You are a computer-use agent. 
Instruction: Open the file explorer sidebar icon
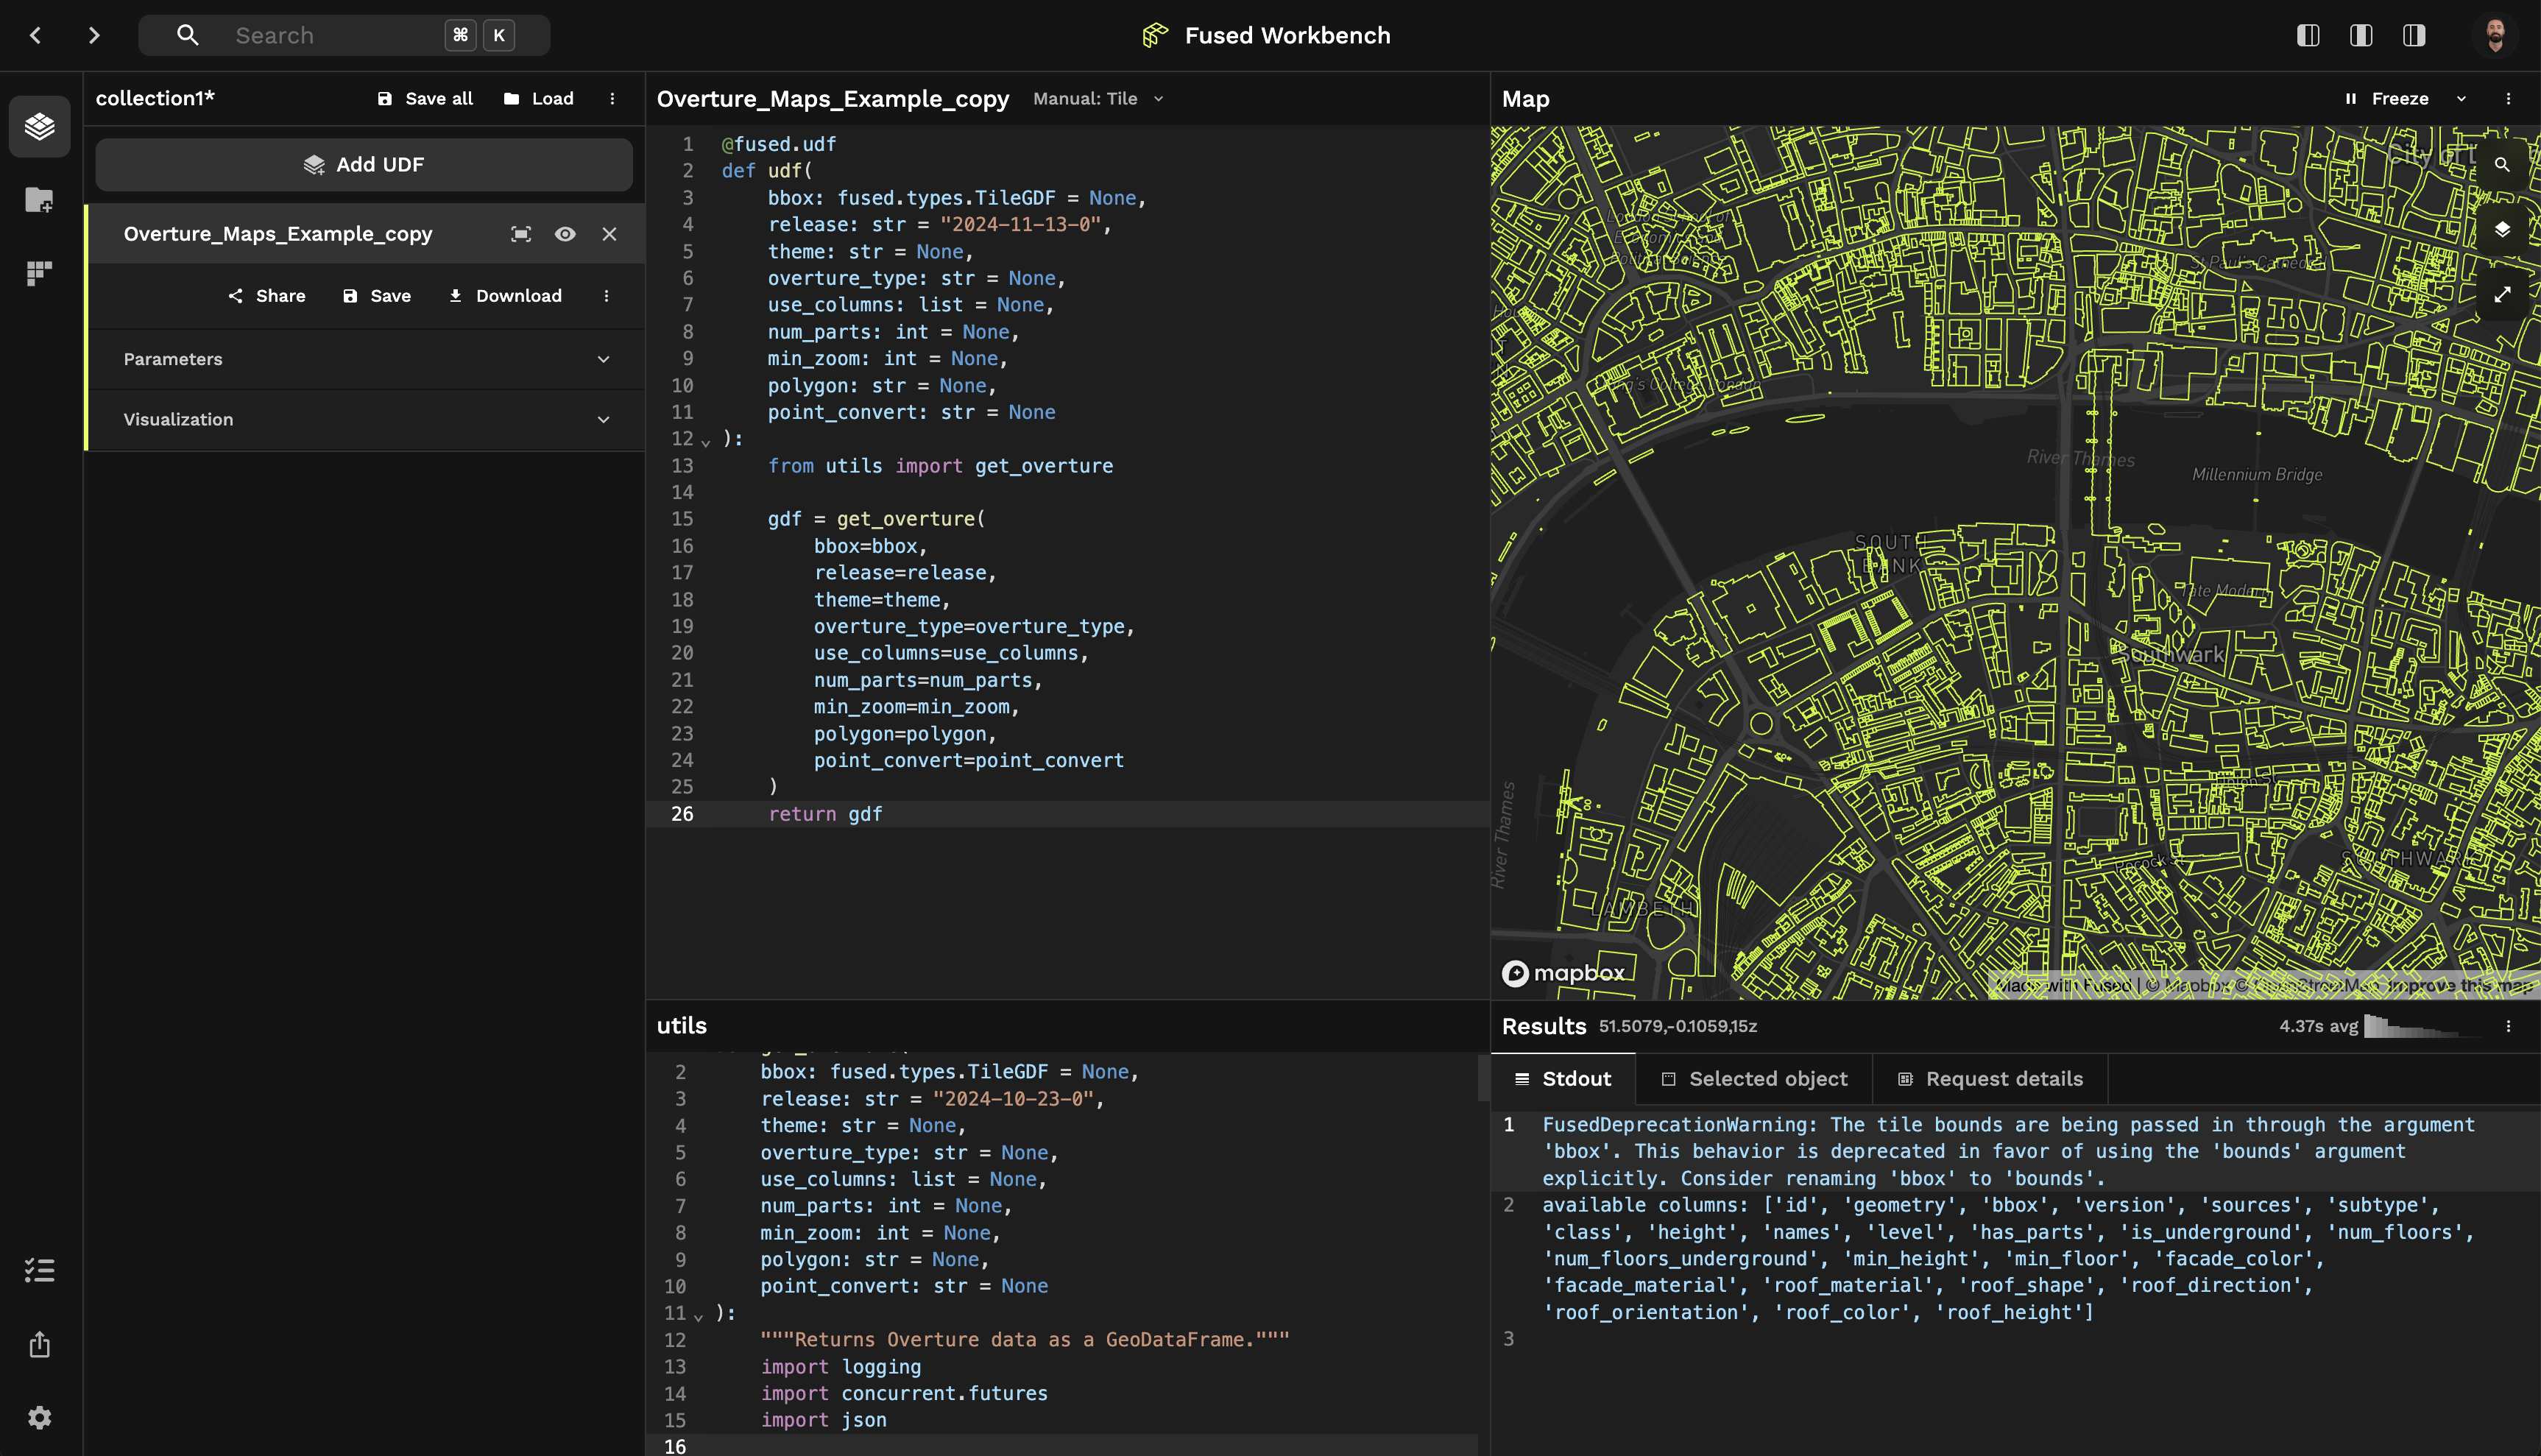pos(40,200)
